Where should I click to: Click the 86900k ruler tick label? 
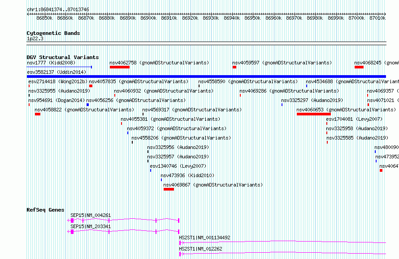148,18
